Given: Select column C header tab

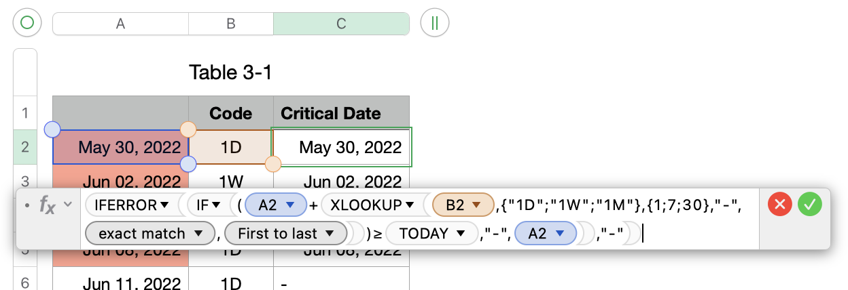Looking at the screenshot, I should [341, 23].
